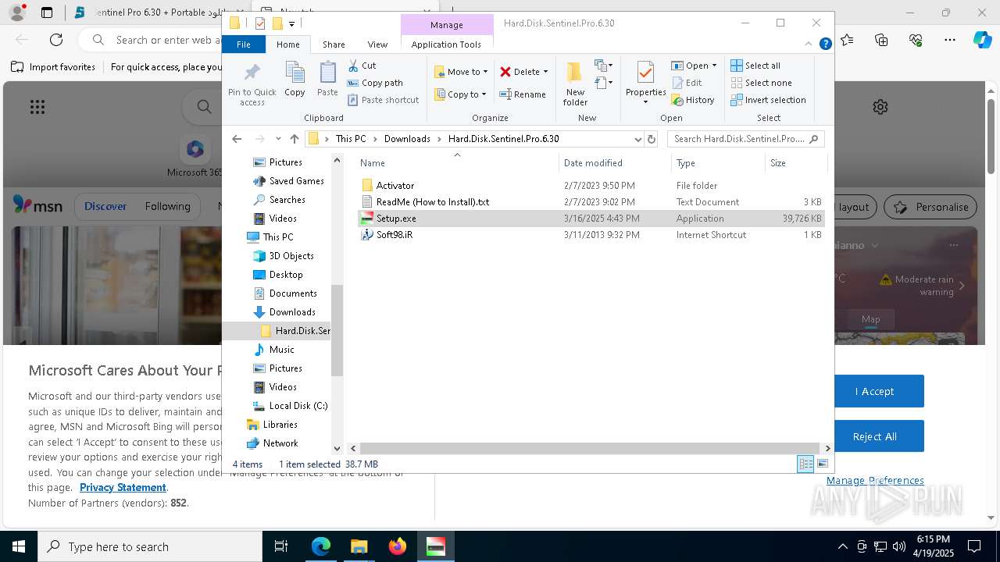Click the Windows taskbar search box
The width and height of the screenshot is (1000, 562).
tap(150, 546)
